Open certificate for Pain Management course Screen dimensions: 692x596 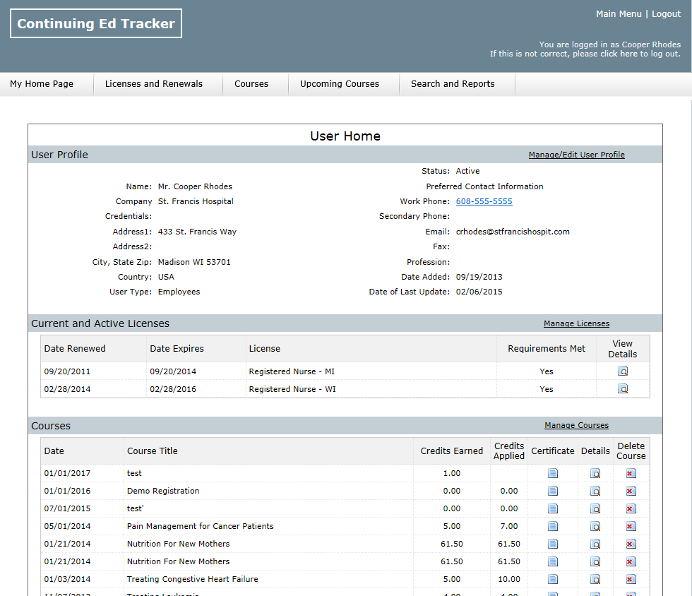coord(553,526)
